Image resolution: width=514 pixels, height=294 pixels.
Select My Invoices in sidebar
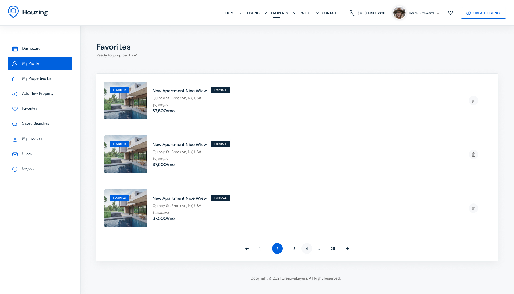click(x=32, y=138)
